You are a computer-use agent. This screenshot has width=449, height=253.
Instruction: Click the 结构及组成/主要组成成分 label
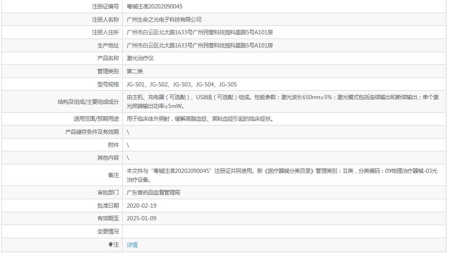click(x=88, y=102)
